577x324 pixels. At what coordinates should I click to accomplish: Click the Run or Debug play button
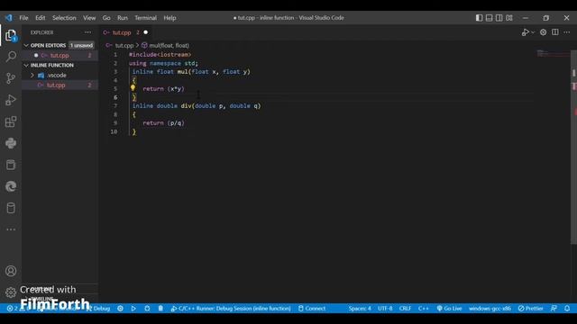click(526, 32)
